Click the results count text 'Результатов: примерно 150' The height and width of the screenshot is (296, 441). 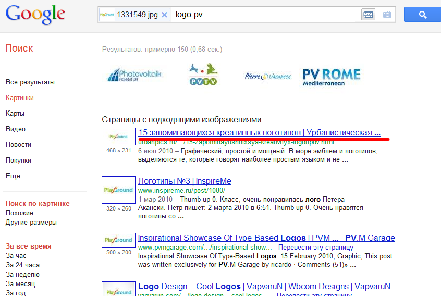click(162, 50)
